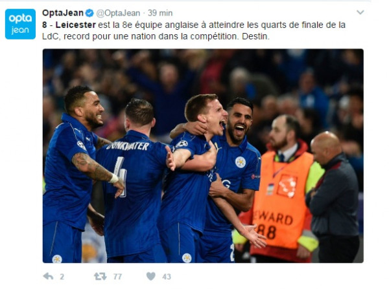The image size is (389, 289).
Task: Click the bald man at photo's right edge
Action: (333, 197)
